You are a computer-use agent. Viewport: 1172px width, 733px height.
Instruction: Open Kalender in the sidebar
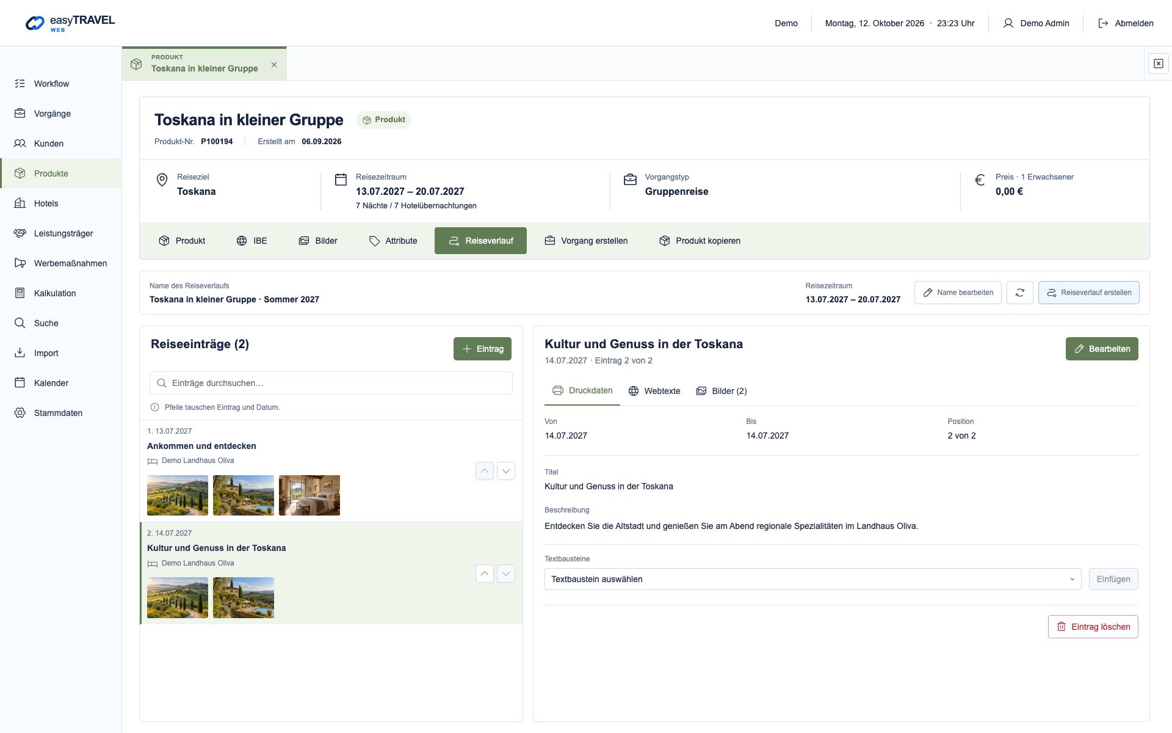[x=60, y=383]
